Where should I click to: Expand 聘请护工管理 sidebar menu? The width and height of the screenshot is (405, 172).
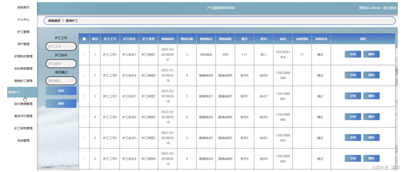point(23,81)
